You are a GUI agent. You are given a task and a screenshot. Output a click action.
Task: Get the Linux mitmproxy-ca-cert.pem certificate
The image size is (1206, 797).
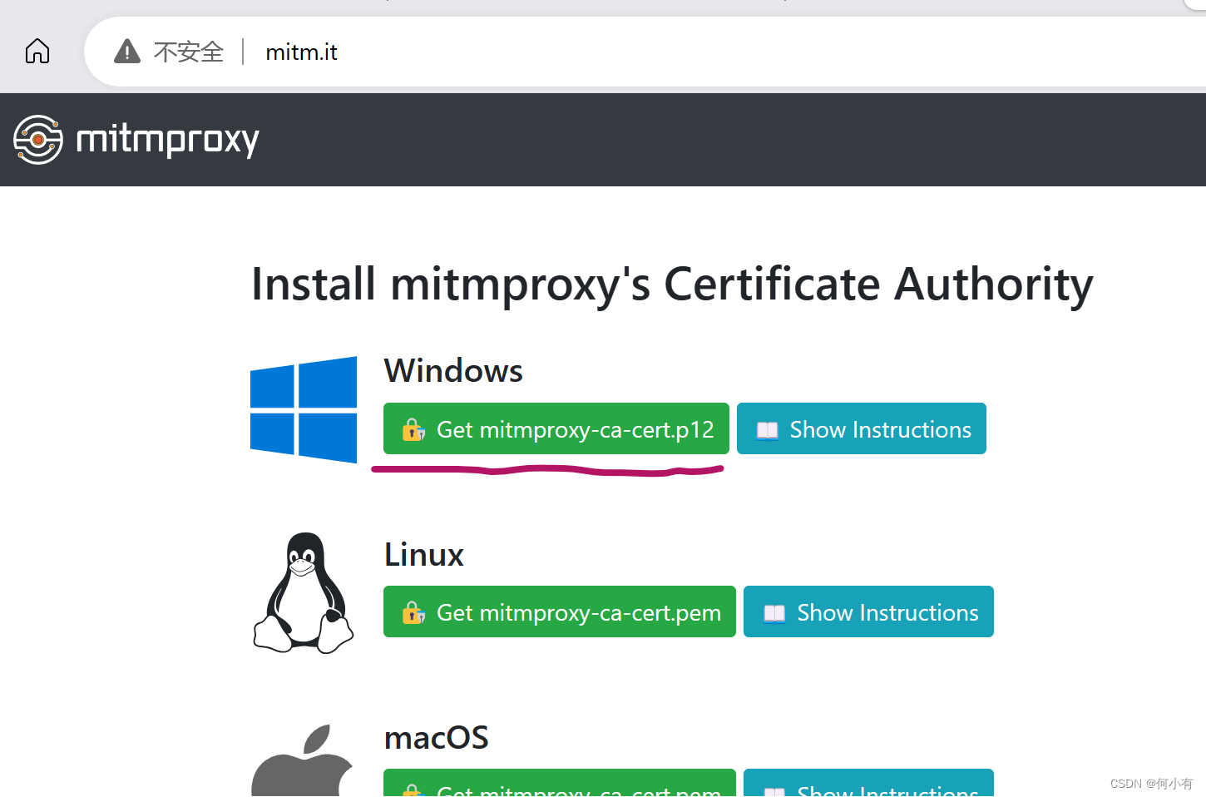coord(560,611)
